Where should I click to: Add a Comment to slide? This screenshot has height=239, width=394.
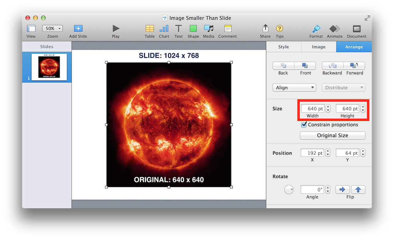pyautogui.click(x=228, y=29)
